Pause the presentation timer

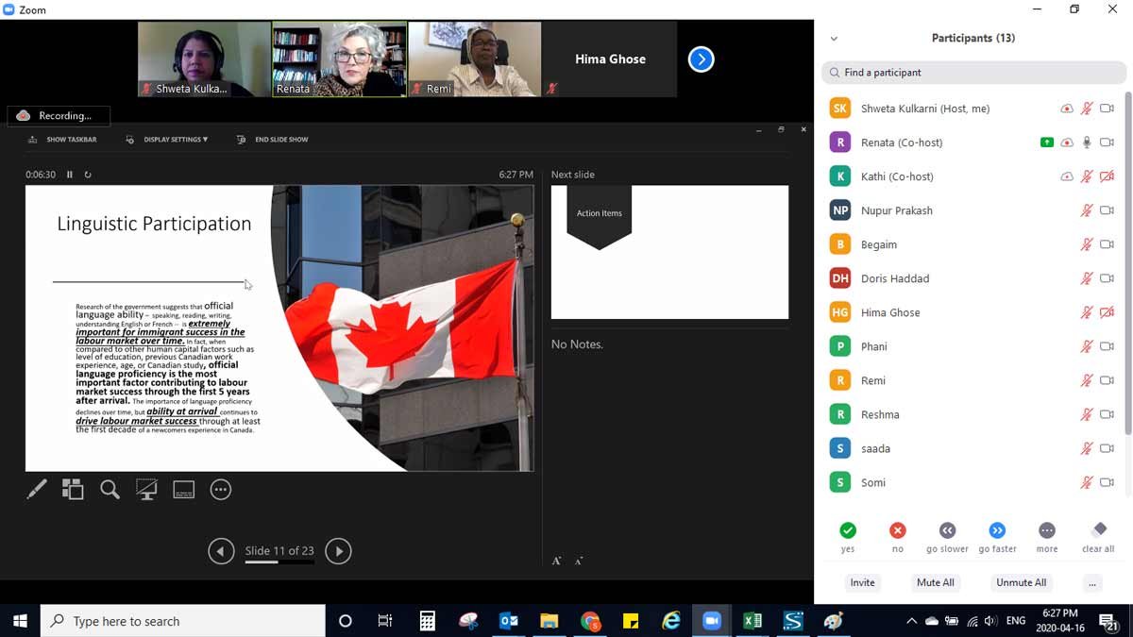[x=70, y=175]
